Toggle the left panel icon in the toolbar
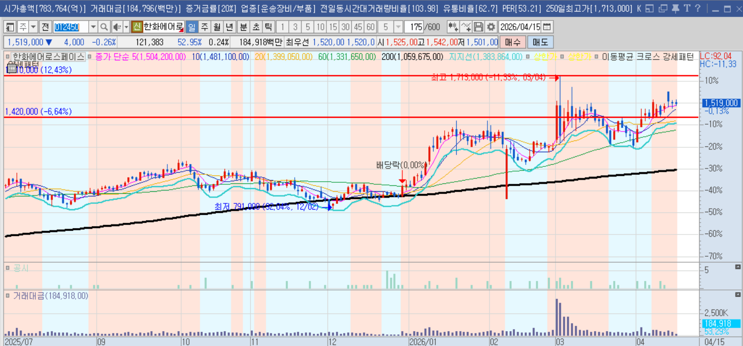The height and width of the screenshot is (346, 743). coord(10,27)
